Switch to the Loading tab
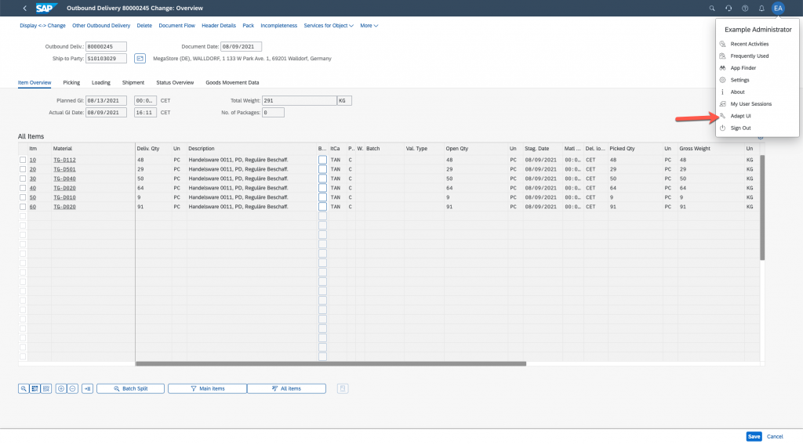The width and height of the screenshot is (803, 444). (x=101, y=82)
